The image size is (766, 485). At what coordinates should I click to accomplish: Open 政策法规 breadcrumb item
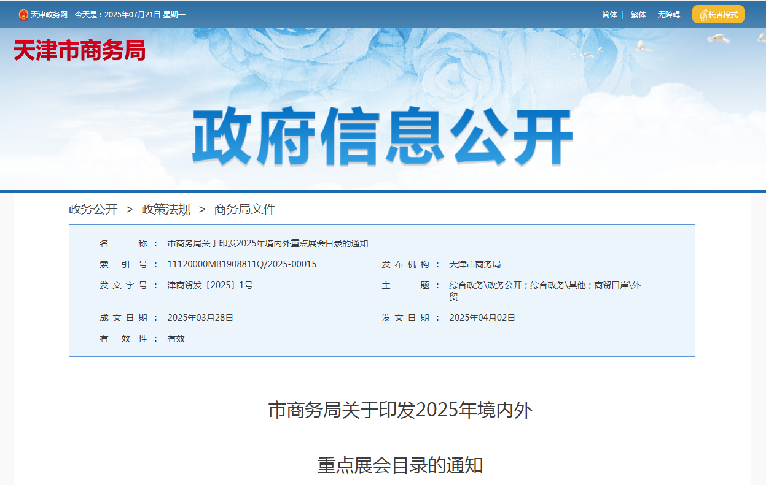[x=166, y=209]
